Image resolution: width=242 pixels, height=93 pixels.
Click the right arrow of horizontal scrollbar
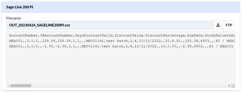pyautogui.click(x=229, y=86)
